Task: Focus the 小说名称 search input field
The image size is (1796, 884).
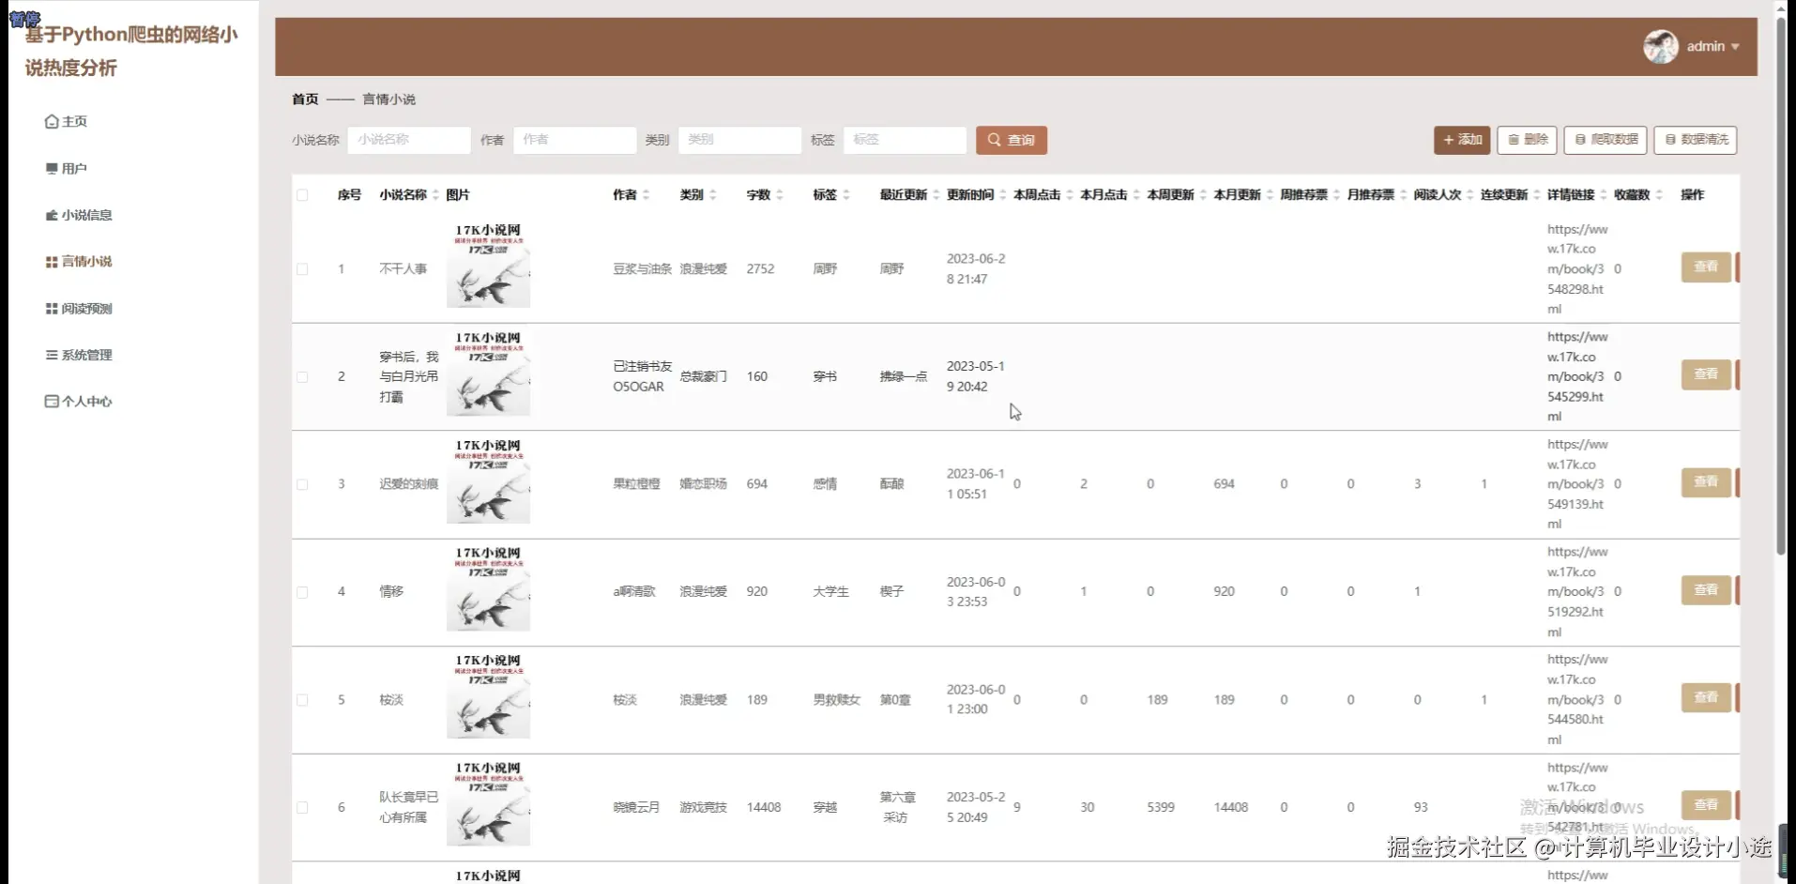Action: [409, 140]
